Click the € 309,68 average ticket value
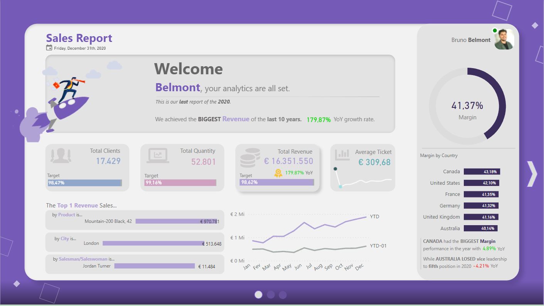This screenshot has height=306, width=544. 374,162
